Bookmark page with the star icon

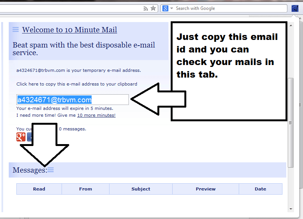[x=153, y=8]
